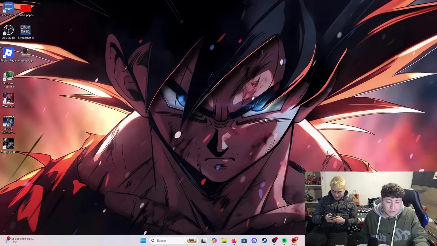437x246 pixels.
Task: Open the weather widget showing 16°C
Action: (x=20, y=240)
